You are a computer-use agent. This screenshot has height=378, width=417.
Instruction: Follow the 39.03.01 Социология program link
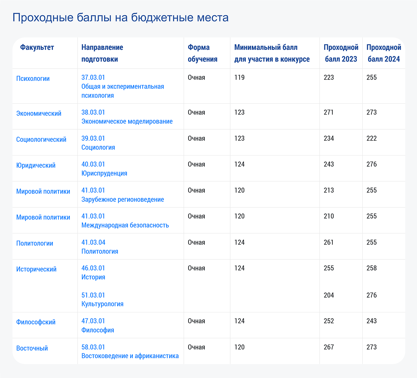tap(98, 143)
